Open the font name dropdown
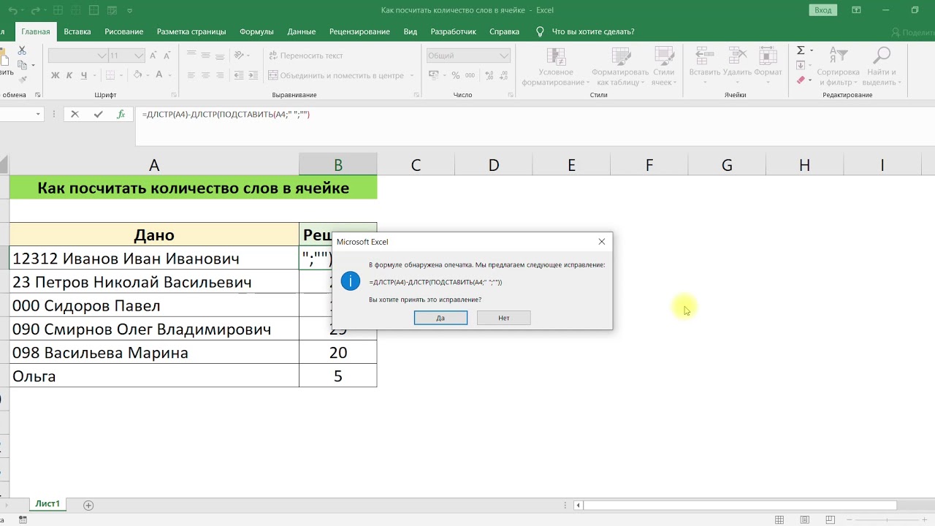The image size is (935, 526). (x=102, y=56)
